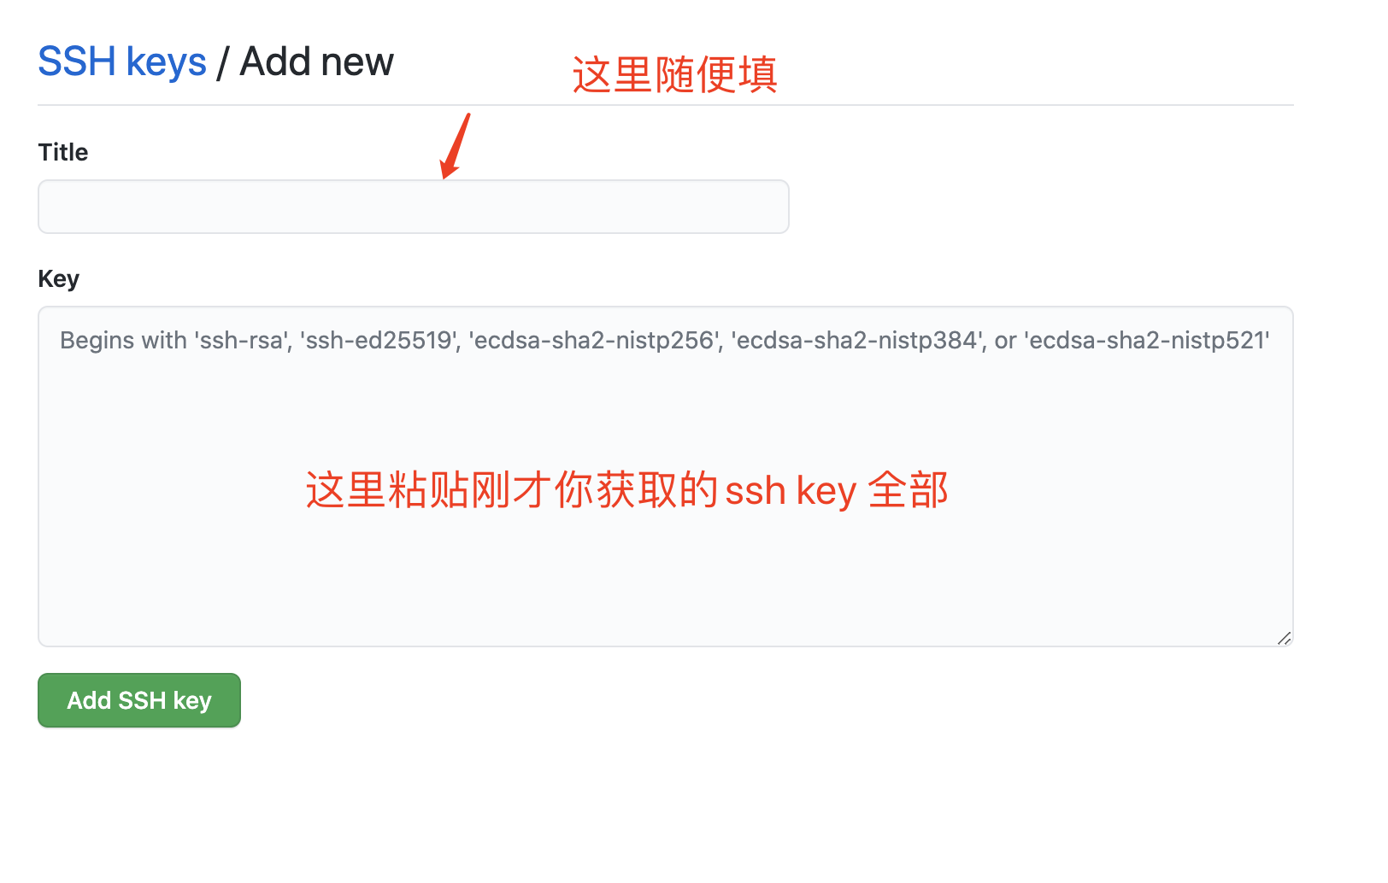This screenshot has width=1388, height=883.
Task: Click the Key textarea resize handle
Action: [x=1284, y=638]
